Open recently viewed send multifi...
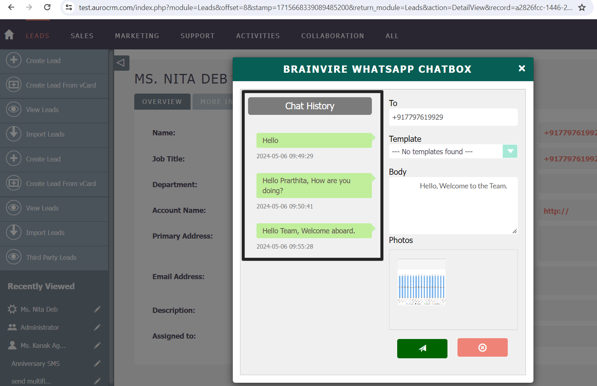 31,381
